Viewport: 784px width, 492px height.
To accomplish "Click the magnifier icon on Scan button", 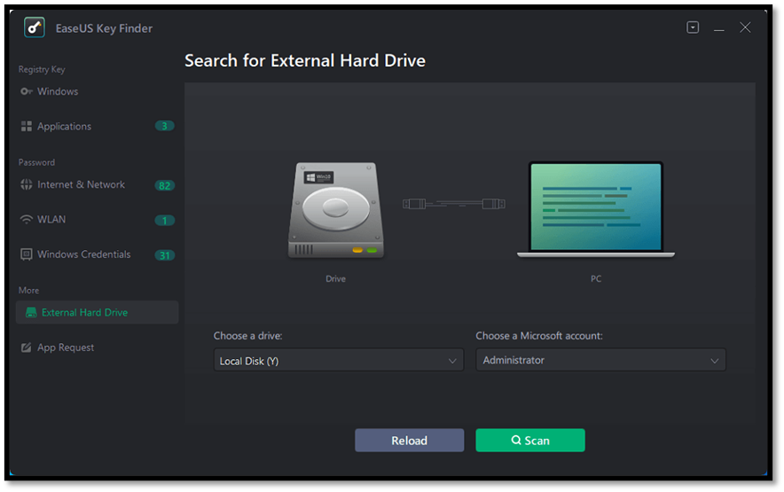I will tap(516, 440).
